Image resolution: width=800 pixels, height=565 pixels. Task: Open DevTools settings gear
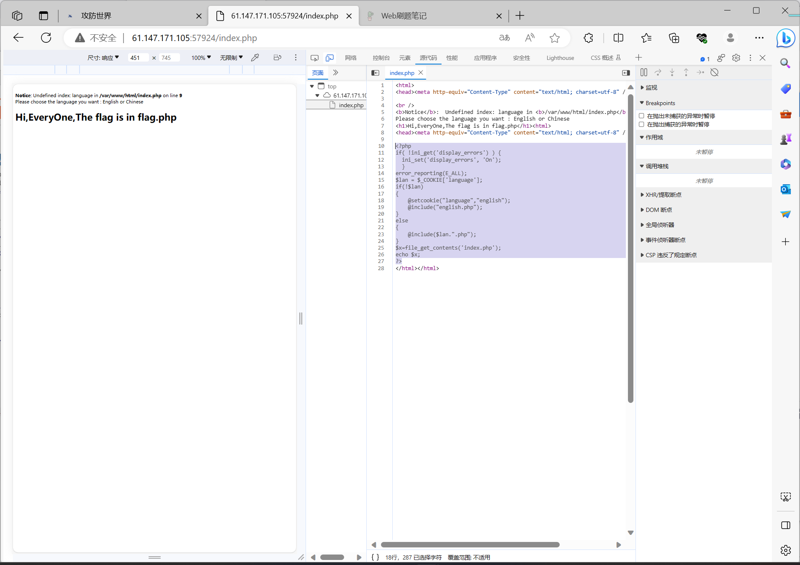click(x=736, y=58)
